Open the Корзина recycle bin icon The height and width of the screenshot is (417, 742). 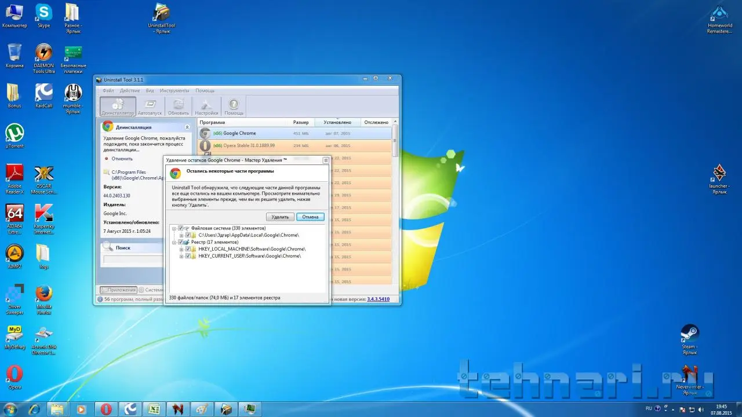pyautogui.click(x=14, y=56)
